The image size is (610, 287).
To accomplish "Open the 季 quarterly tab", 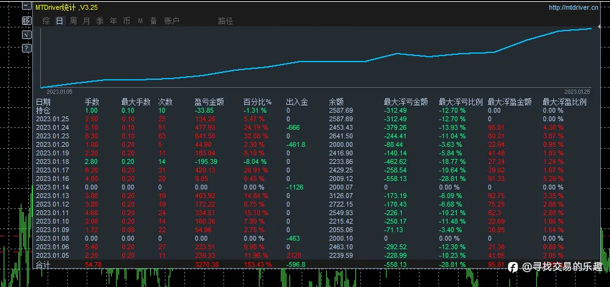I will coord(100,21).
